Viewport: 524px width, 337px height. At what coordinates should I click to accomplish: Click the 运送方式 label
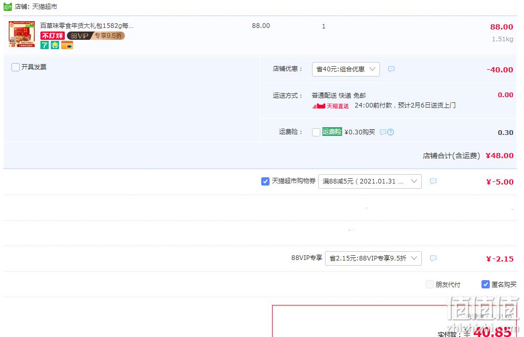(x=288, y=96)
